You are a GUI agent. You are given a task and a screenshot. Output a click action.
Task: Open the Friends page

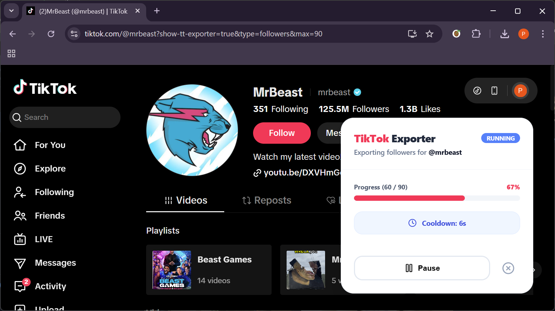coord(39,216)
